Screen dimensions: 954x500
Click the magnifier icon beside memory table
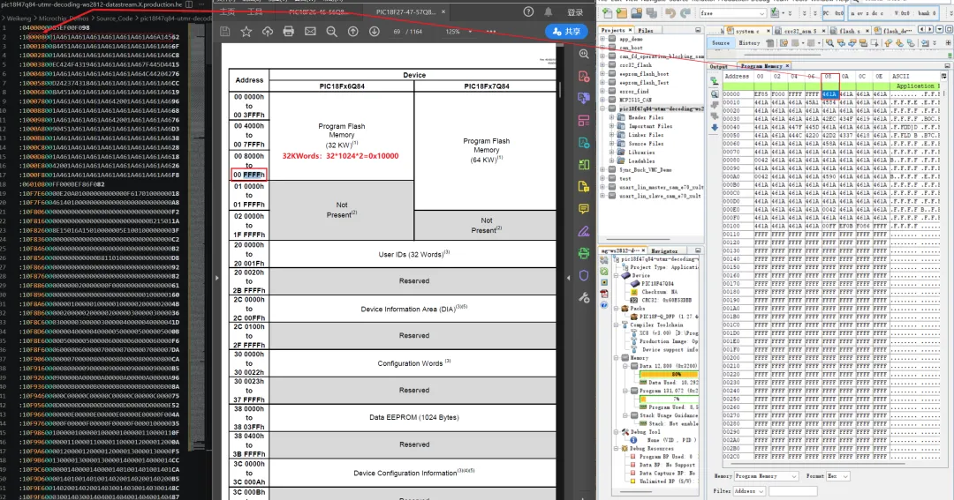click(x=715, y=94)
